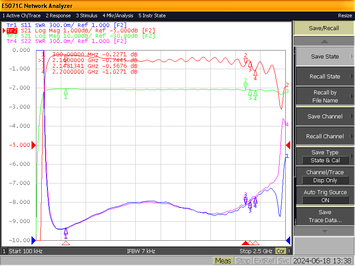
Task: Select the red marker 1 triangle on the bottom axis
Action: 66,243
